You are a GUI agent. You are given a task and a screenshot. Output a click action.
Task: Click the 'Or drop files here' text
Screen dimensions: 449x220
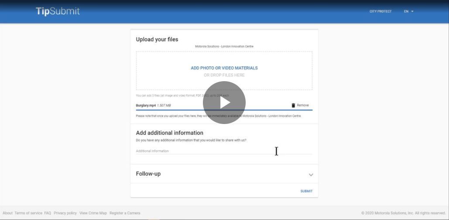click(224, 75)
